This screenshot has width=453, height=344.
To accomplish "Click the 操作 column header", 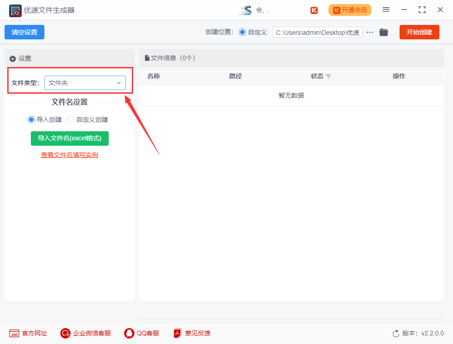I will (399, 76).
